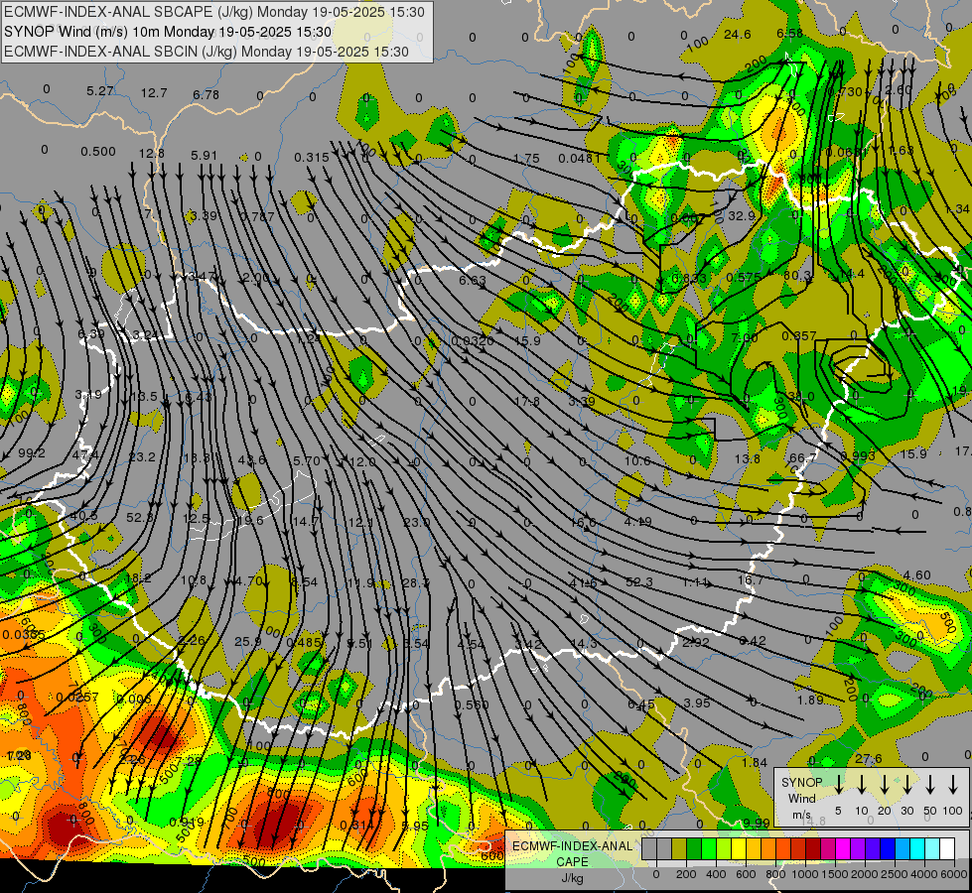Click the map value 3.95
972x893 pixels.
697,702
